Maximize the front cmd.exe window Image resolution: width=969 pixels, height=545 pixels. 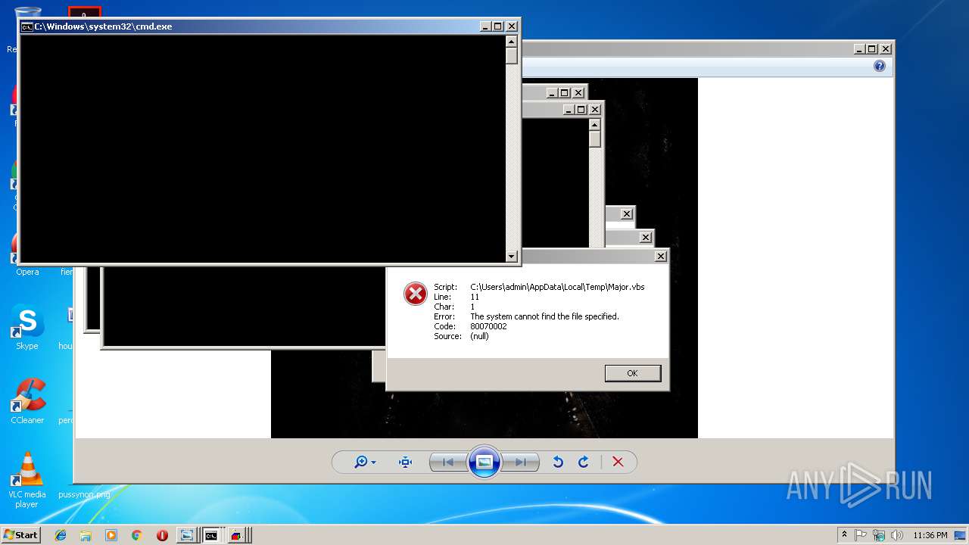(x=498, y=26)
